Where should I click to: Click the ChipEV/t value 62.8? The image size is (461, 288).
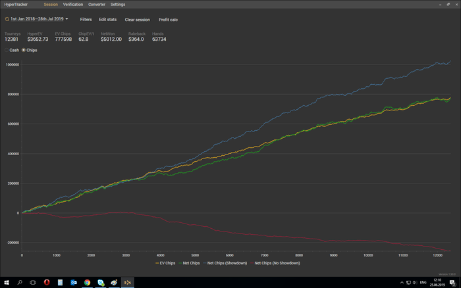point(84,39)
